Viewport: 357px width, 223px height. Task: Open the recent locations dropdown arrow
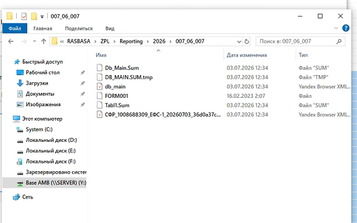click(34, 41)
